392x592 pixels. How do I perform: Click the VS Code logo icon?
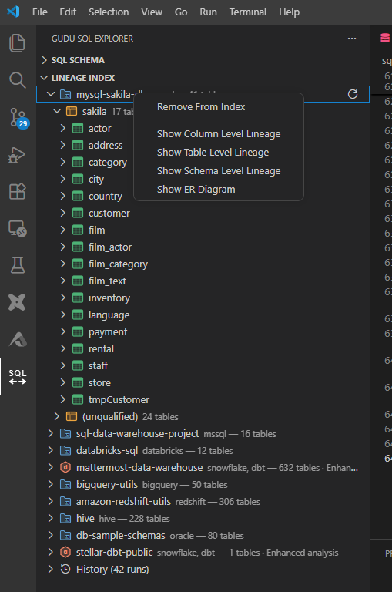(x=14, y=12)
